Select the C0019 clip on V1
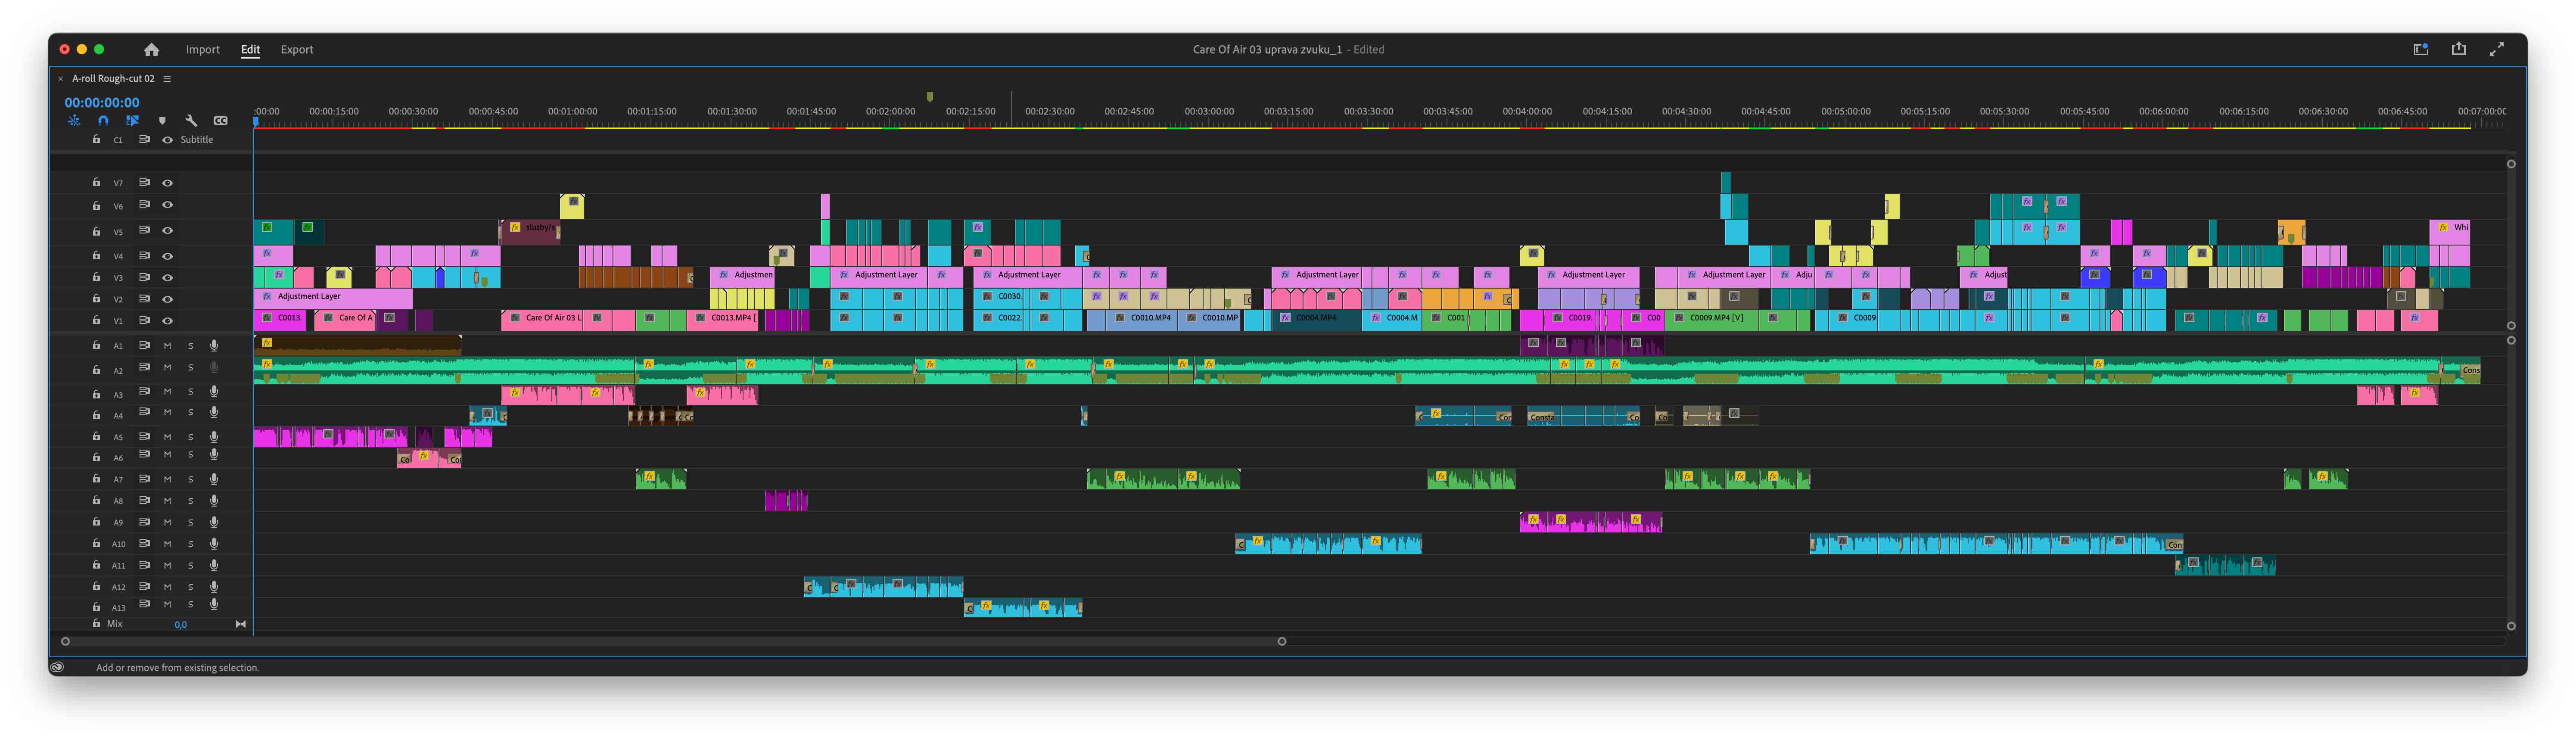 [x=1570, y=320]
